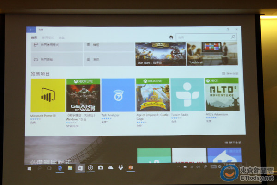The image size is (277, 185).
Task: Open volume control in system tray
Action: pos(198,167)
